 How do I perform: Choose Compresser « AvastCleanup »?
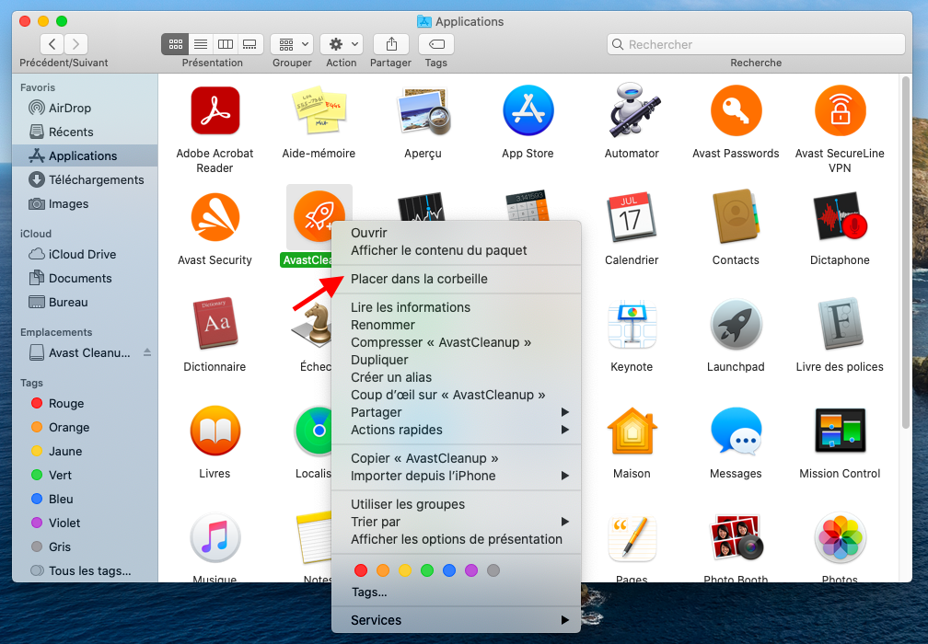pos(457,342)
